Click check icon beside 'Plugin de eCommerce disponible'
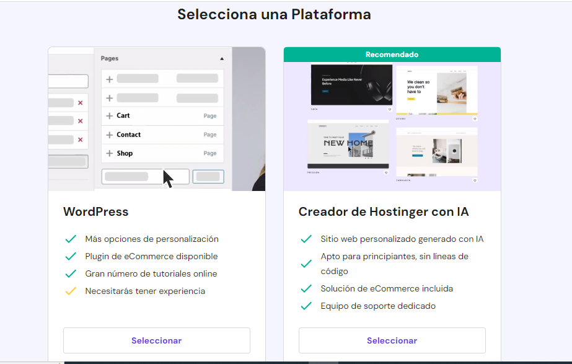Viewport: 572px width, 364px height. coord(71,256)
